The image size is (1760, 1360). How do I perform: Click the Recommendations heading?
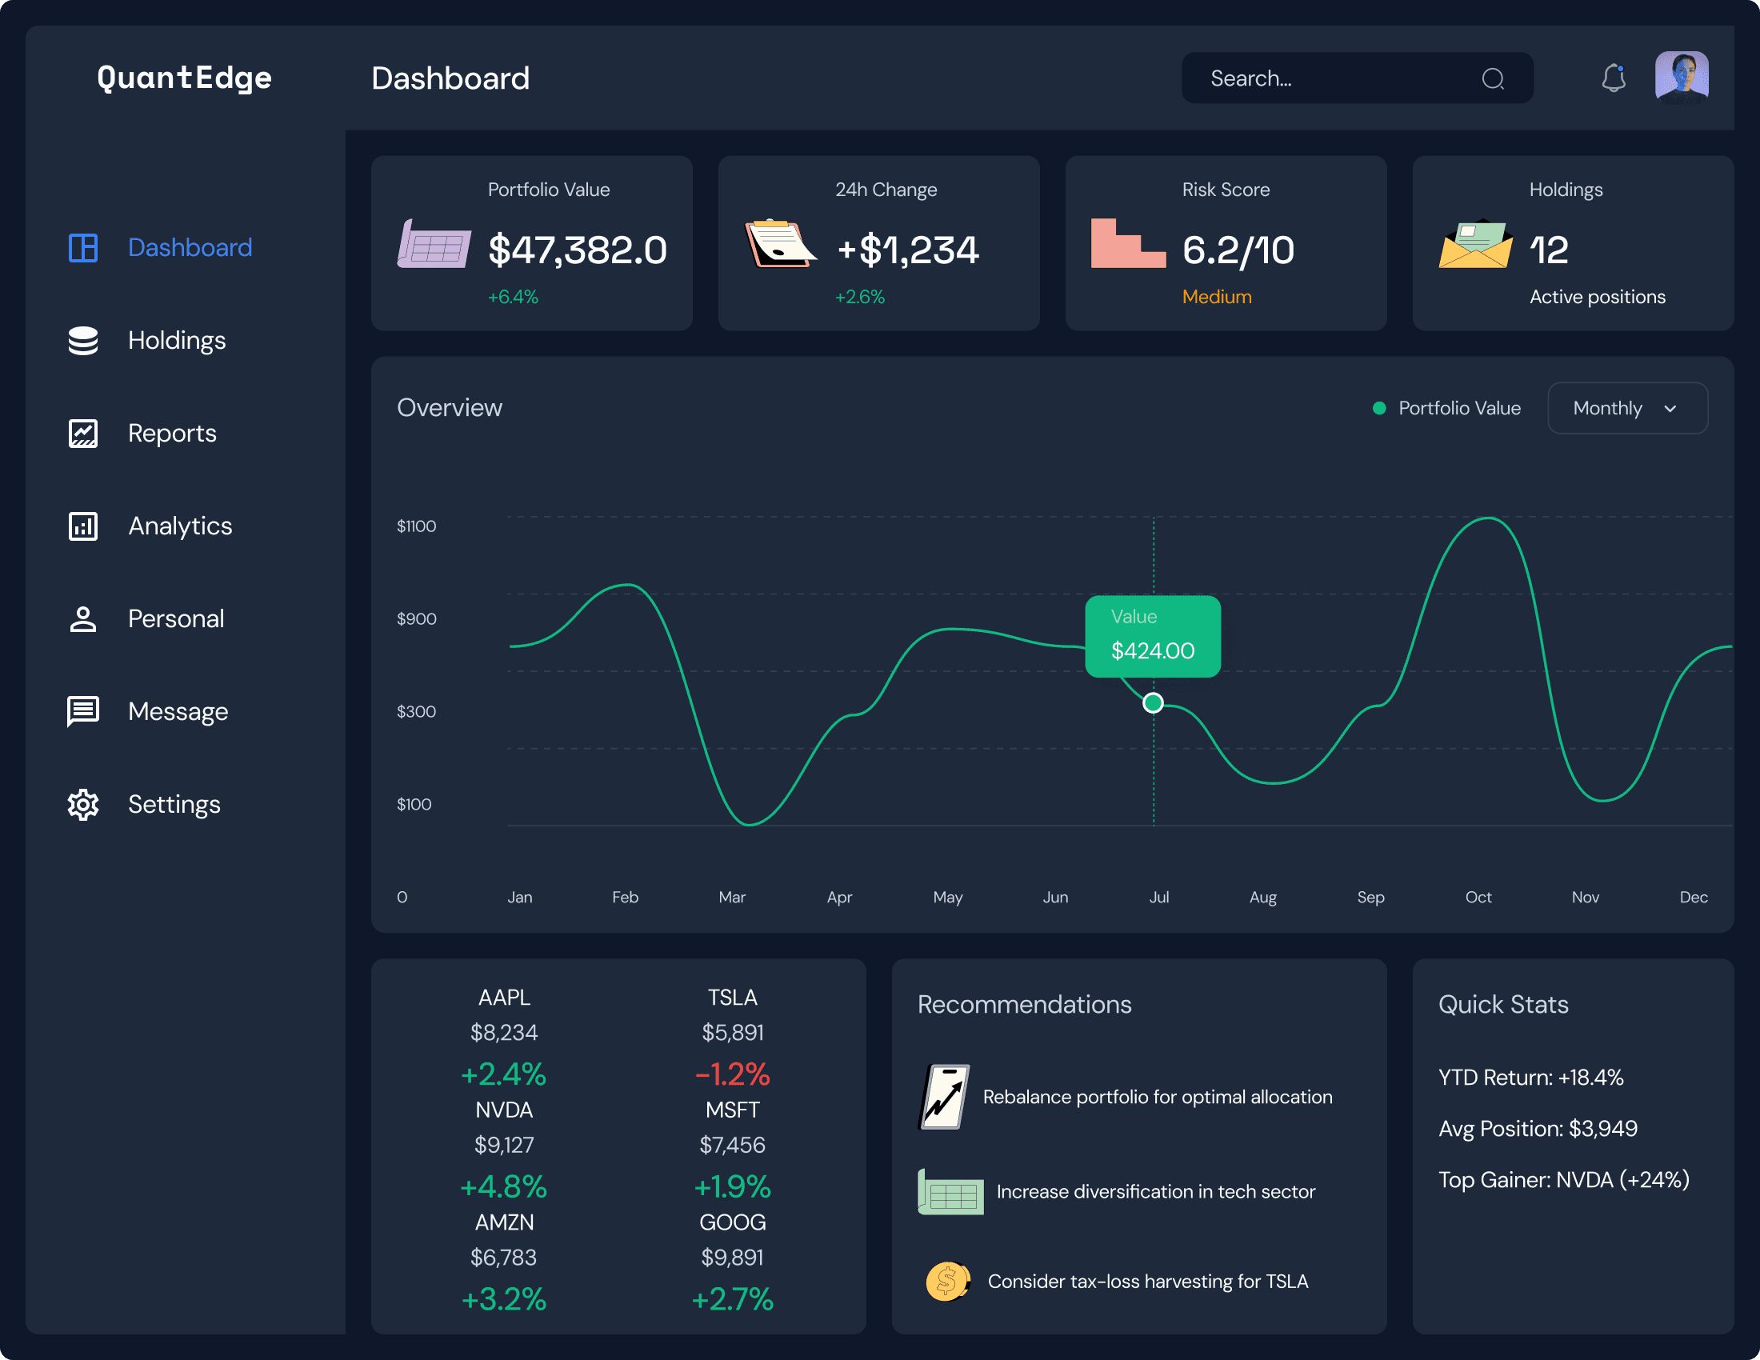[x=1024, y=1005]
